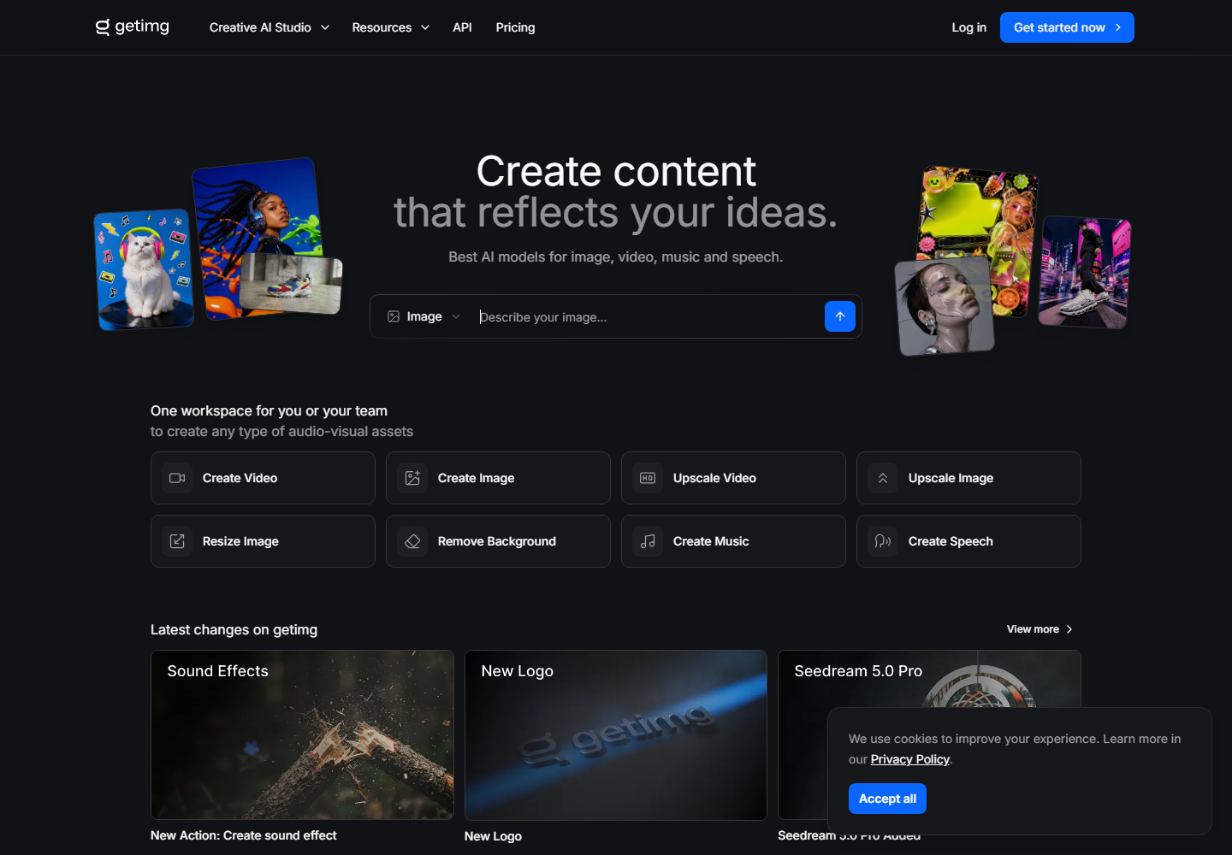Image resolution: width=1232 pixels, height=855 pixels.
Task: Expand the Resources dropdown menu
Action: pos(391,27)
